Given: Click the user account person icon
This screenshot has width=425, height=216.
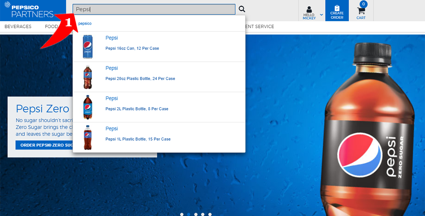Looking at the screenshot, I should [309, 9].
